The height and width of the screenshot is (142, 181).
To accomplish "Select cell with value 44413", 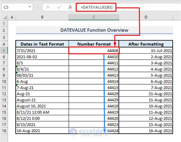I will (x=94, y=75).
